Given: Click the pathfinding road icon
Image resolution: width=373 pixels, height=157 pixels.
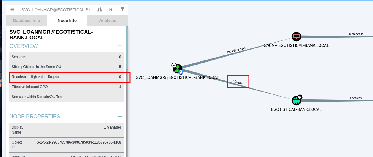Looking at the screenshot, I should pyautogui.click(x=99, y=9).
